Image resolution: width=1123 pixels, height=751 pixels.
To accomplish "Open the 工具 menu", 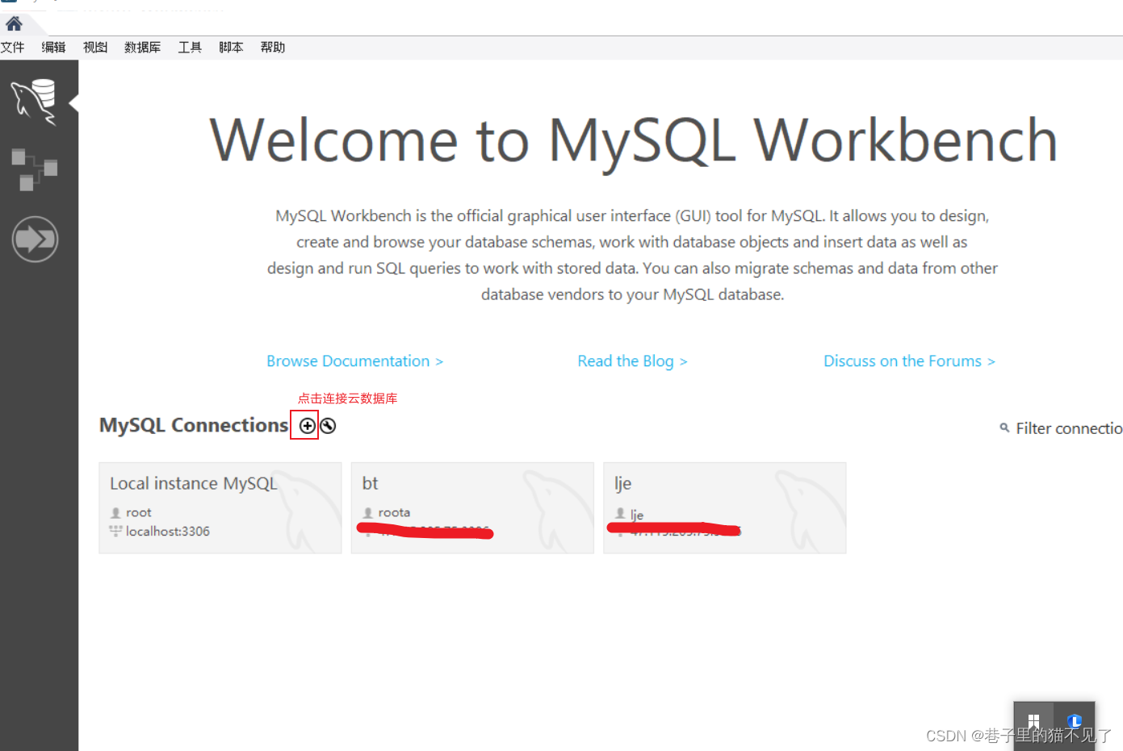I will (190, 47).
